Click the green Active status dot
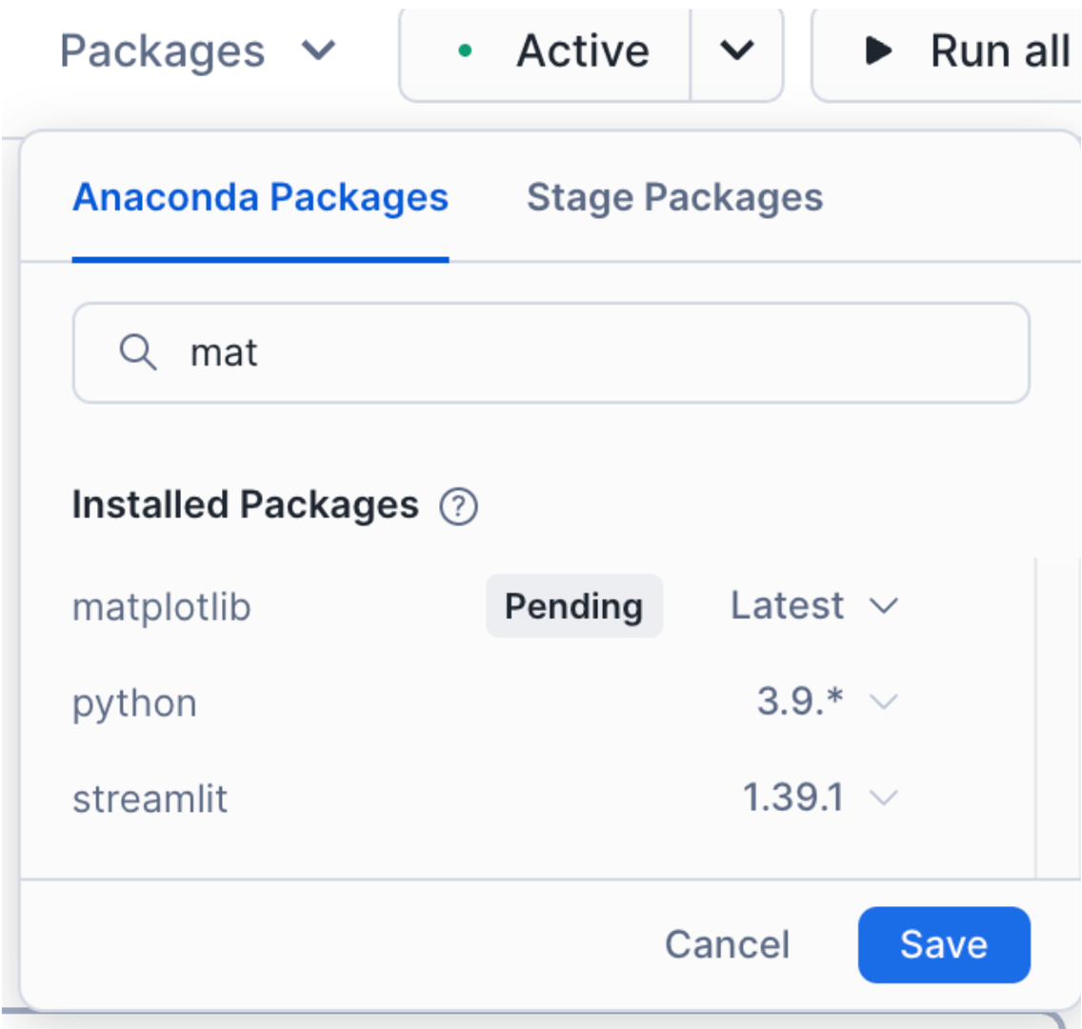1082x1029 pixels. click(465, 51)
